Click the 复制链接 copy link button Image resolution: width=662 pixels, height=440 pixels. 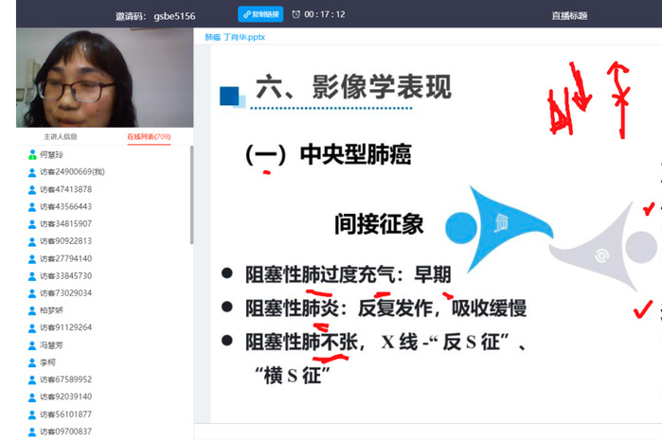pyautogui.click(x=260, y=14)
